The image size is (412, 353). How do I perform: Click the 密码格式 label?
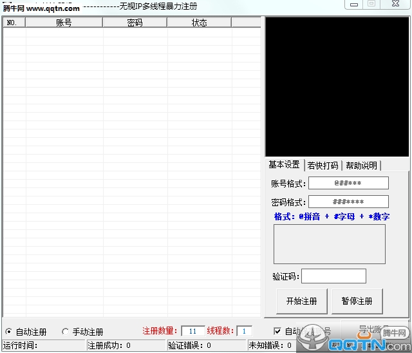point(288,202)
